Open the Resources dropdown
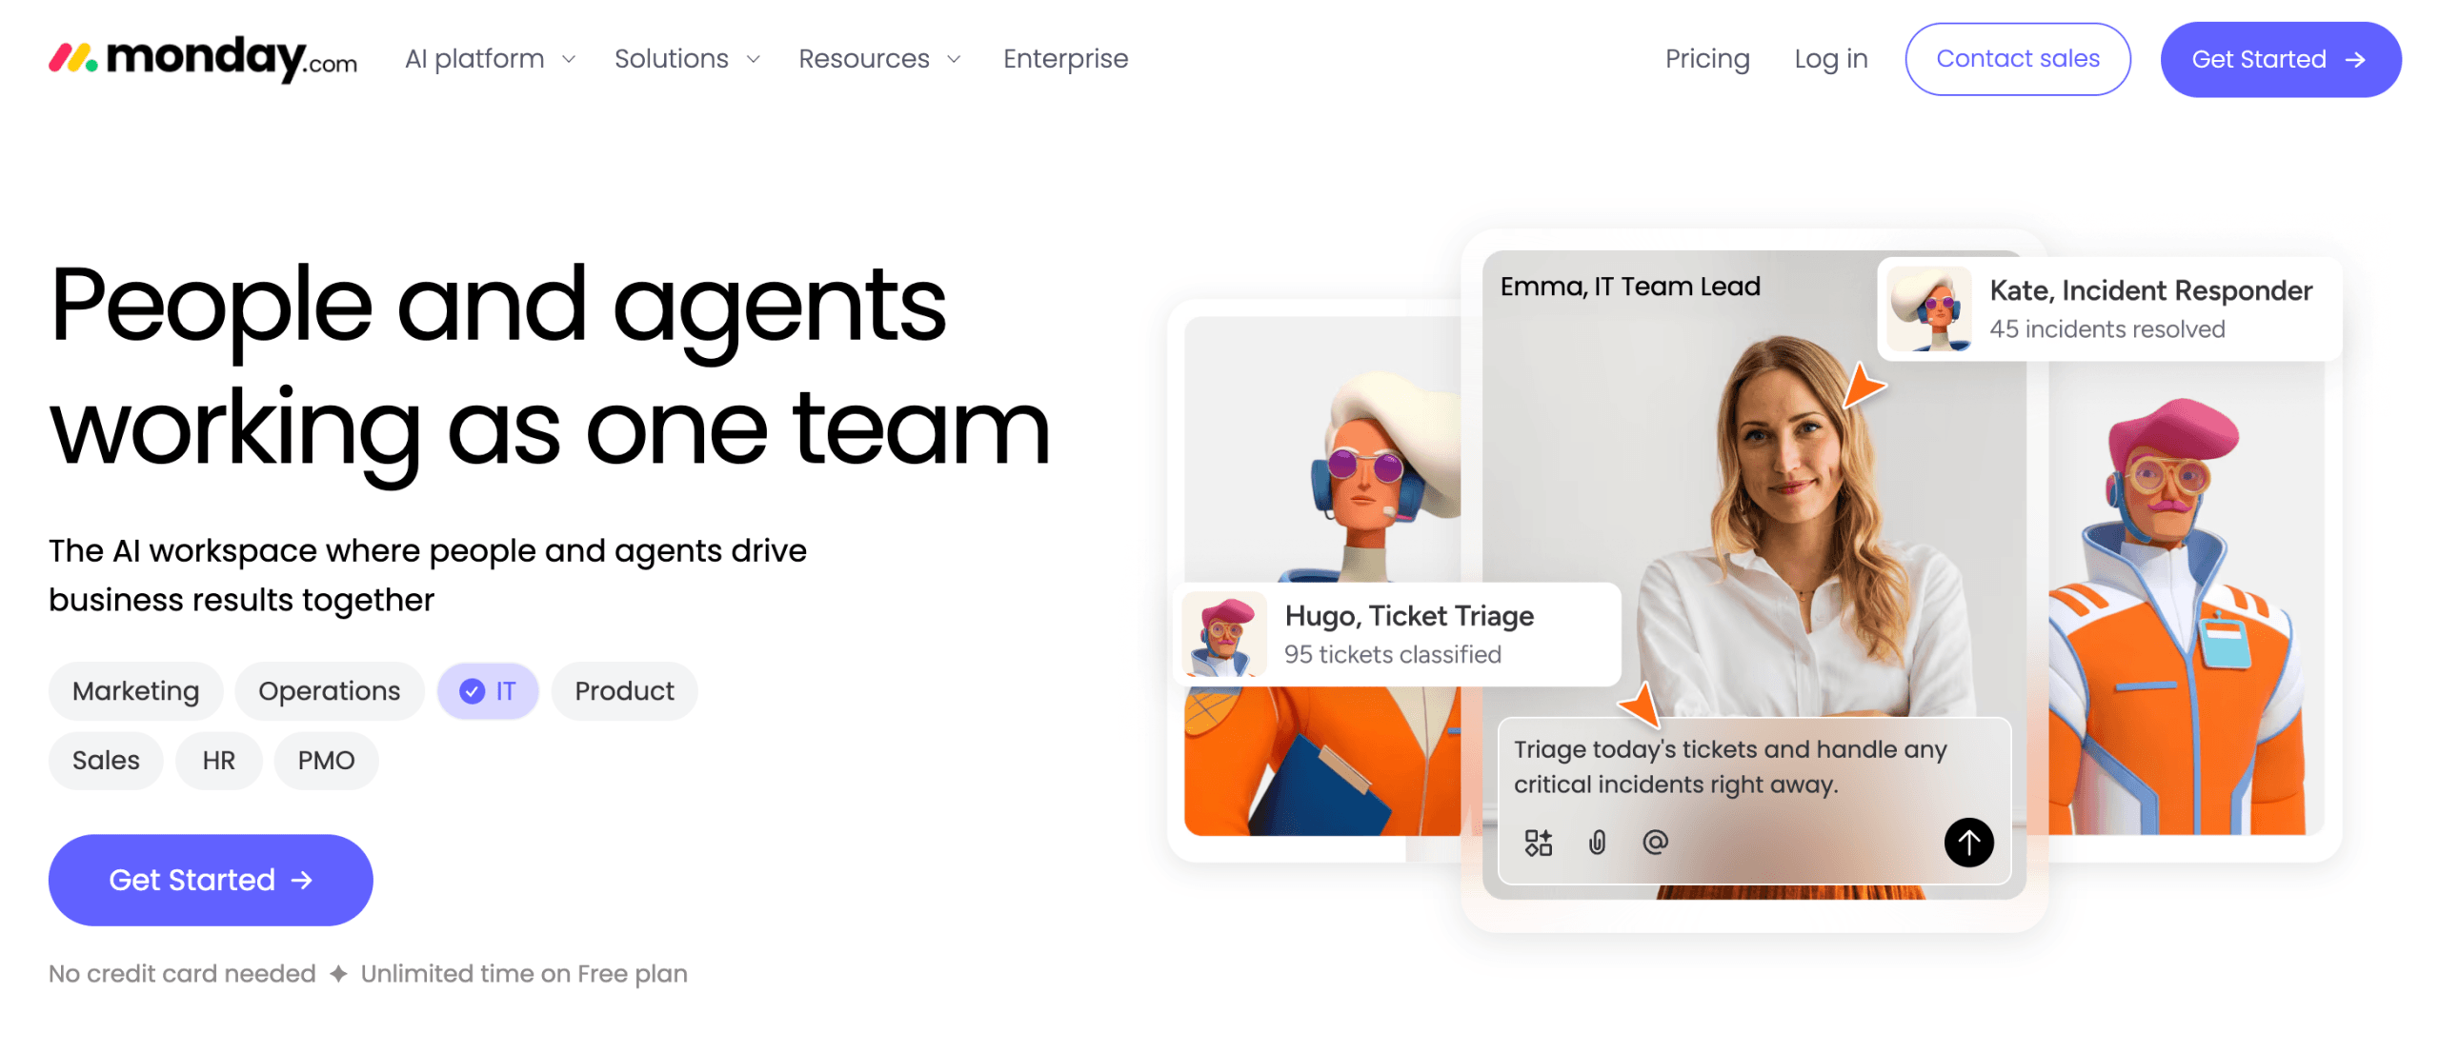 (x=879, y=59)
